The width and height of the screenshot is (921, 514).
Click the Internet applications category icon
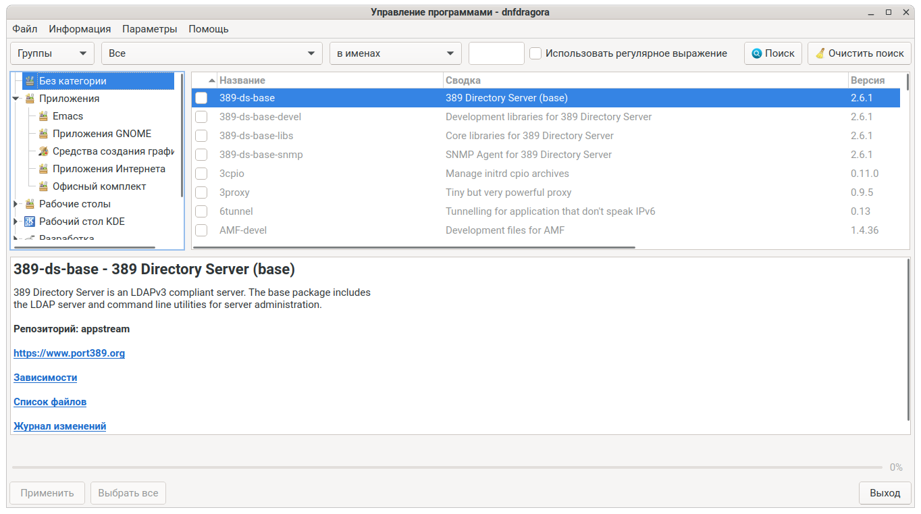click(x=43, y=169)
